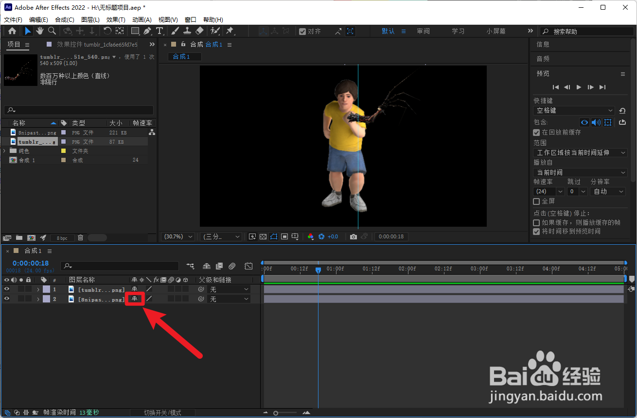Enable 如果缓存，则播放缓存的帧 checkbox
637x418 pixels.
[x=536, y=223]
